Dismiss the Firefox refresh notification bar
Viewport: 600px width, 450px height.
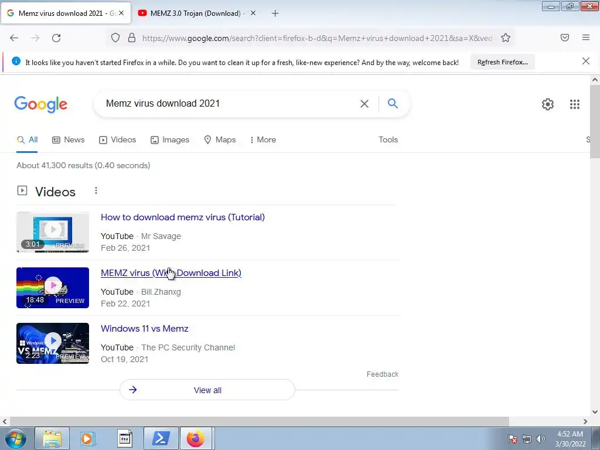click(x=585, y=61)
